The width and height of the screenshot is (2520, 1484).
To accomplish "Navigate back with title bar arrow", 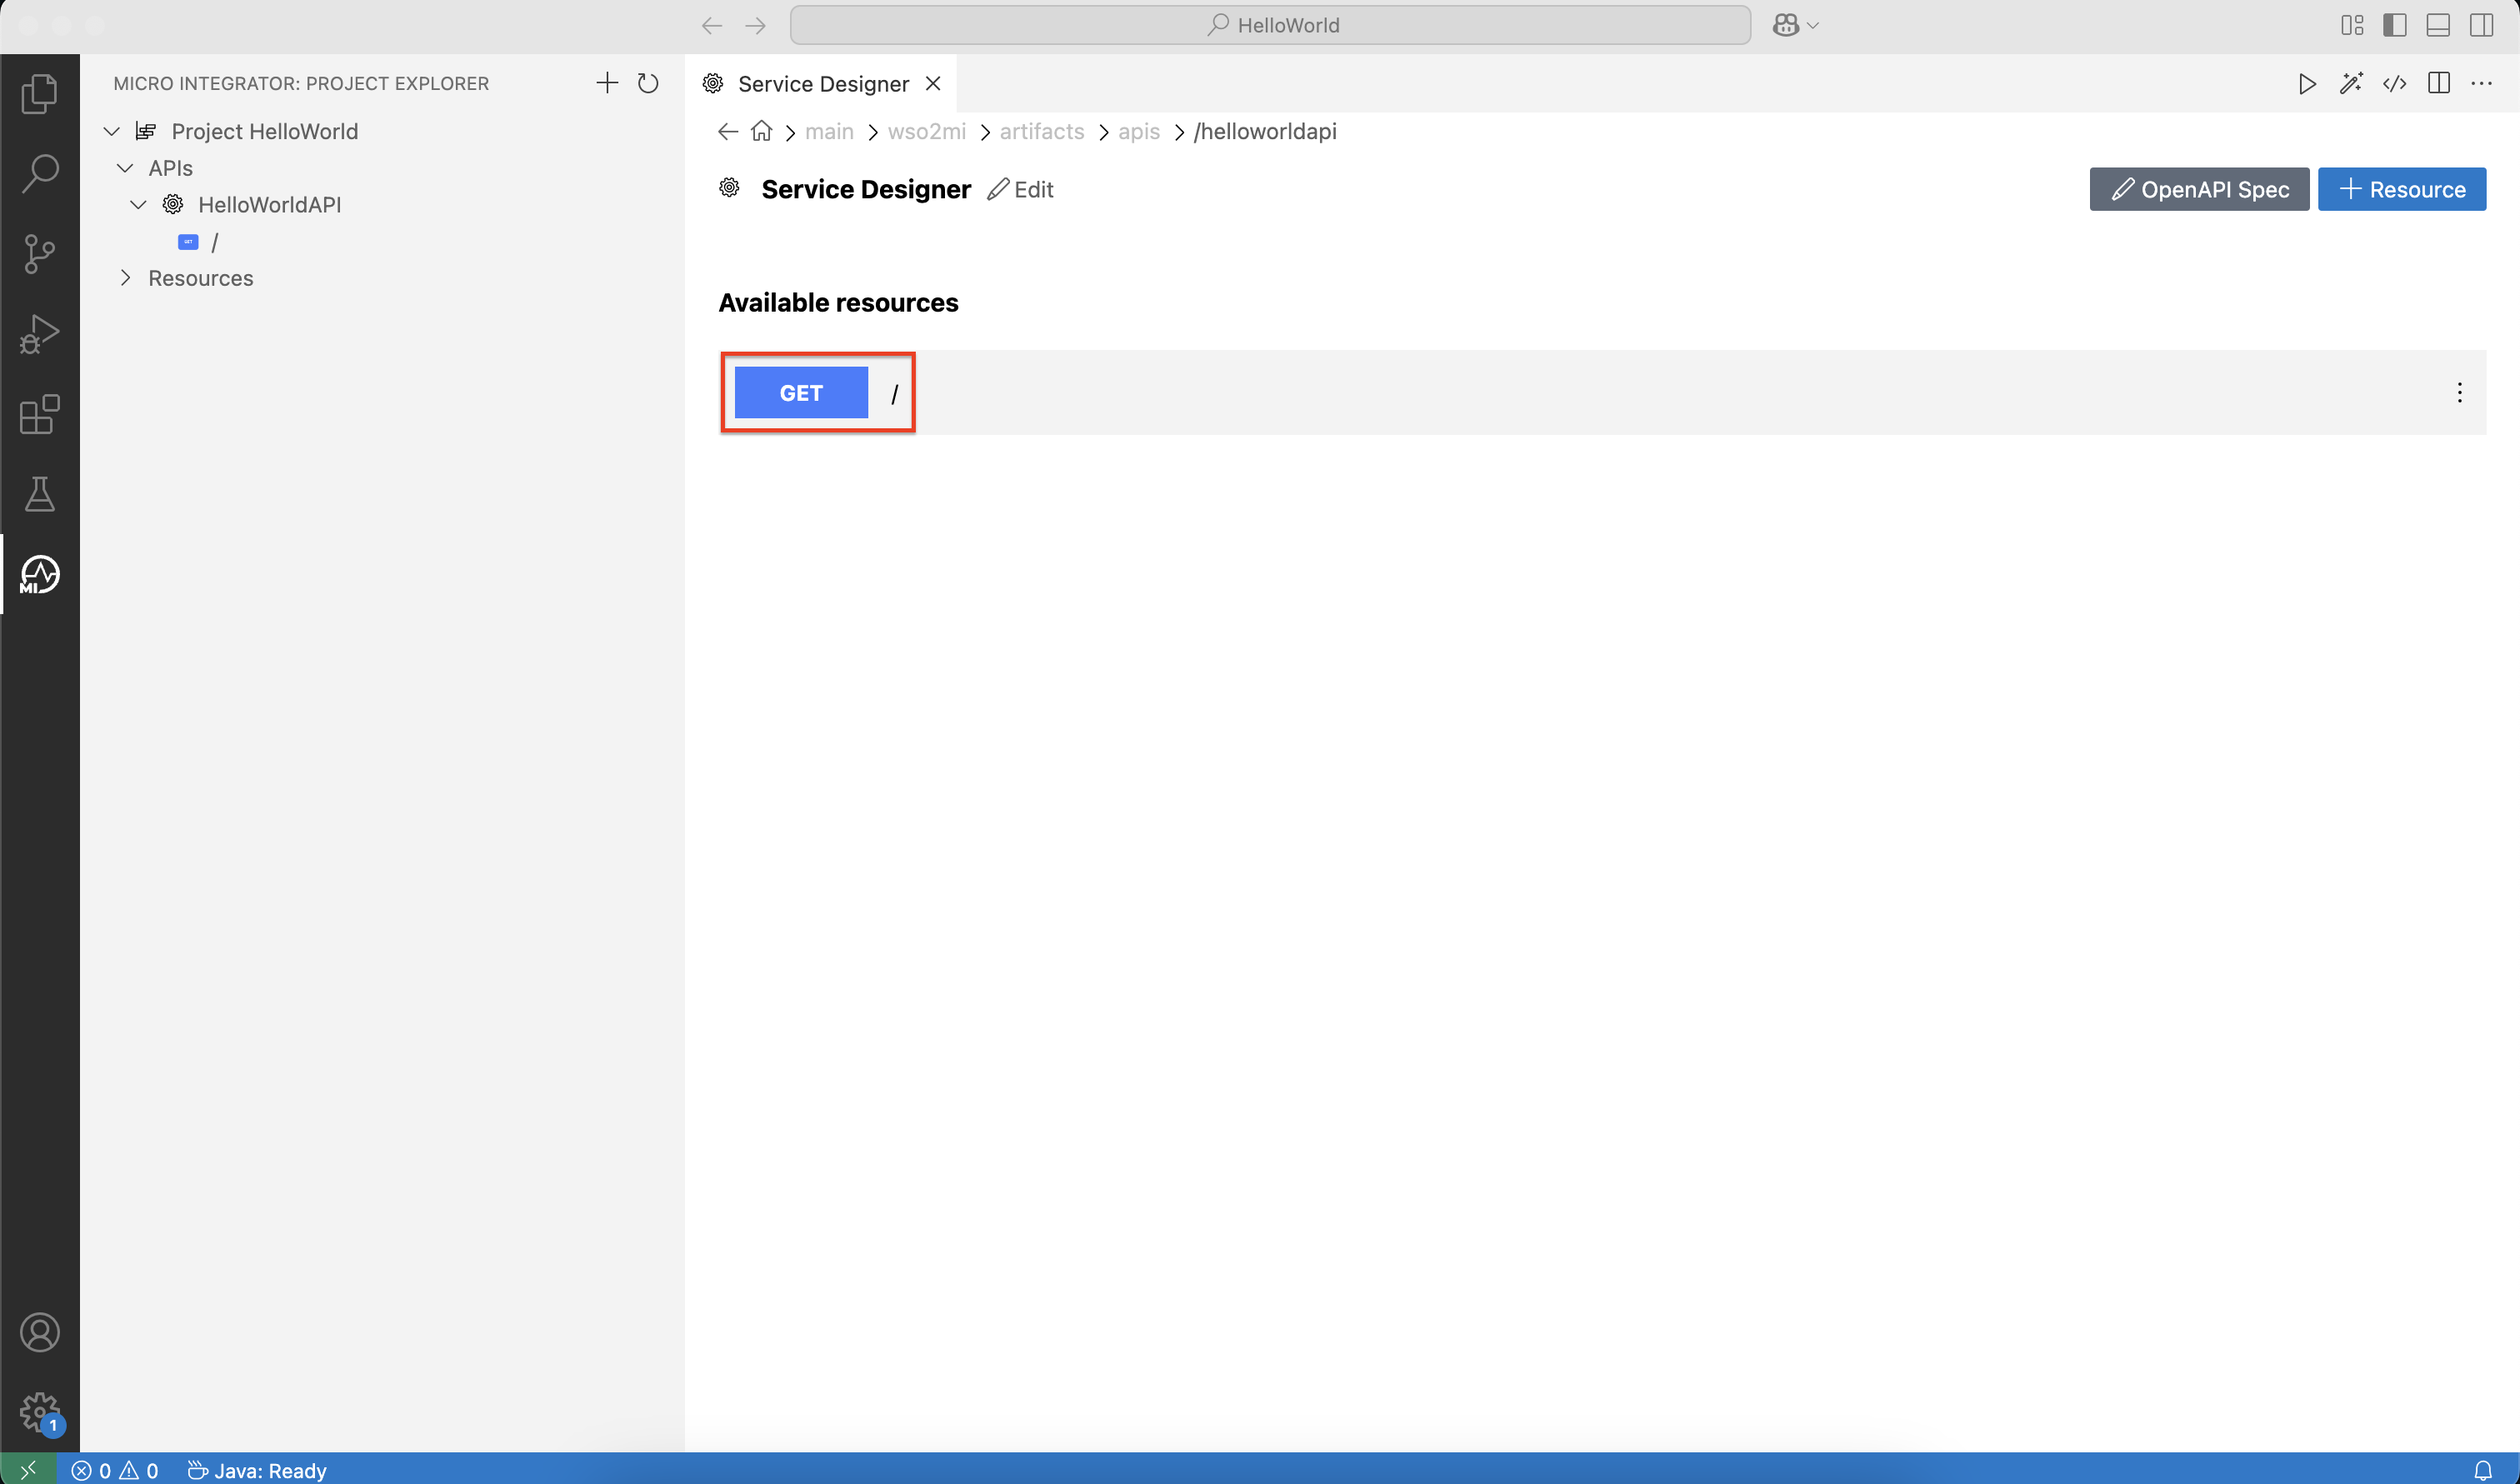I will point(712,26).
